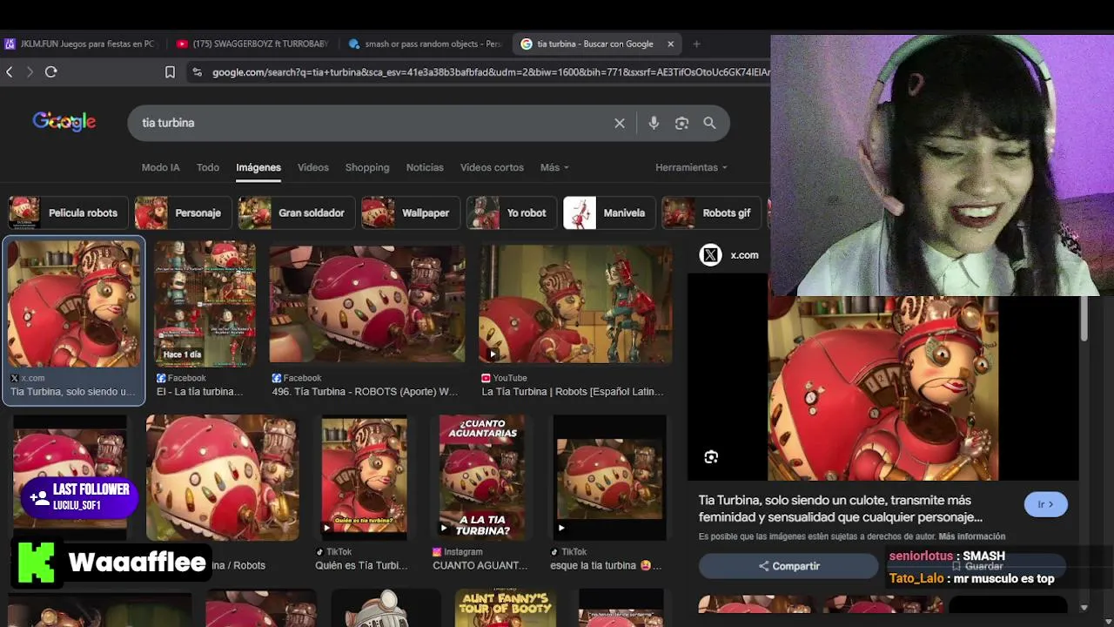The image size is (1114, 627).
Task: Apply the Película robots filter chip
Action: point(67,212)
